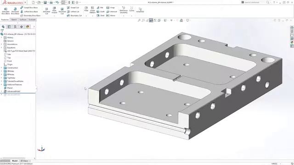Open the DimXpertManager tab

[22, 27]
